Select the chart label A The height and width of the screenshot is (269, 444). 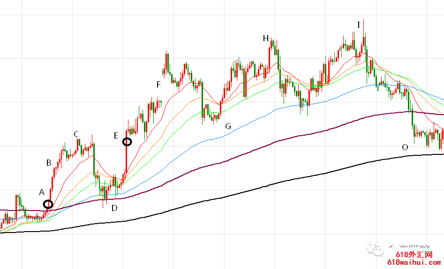click(x=41, y=192)
